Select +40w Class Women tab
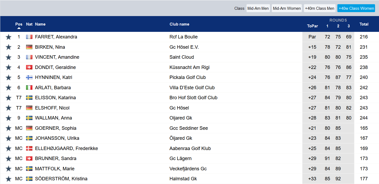Image resolution: width=379 pixels, height=184 pixels. pos(356,8)
